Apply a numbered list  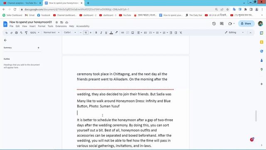click(x=164, y=32)
